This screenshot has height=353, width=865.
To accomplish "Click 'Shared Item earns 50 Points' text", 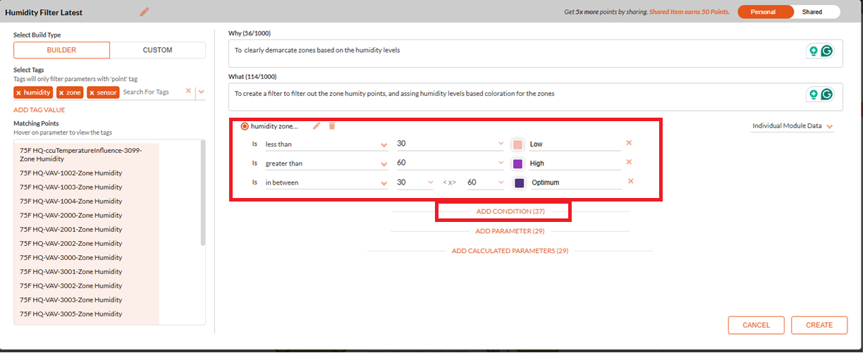I will (x=689, y=12).
